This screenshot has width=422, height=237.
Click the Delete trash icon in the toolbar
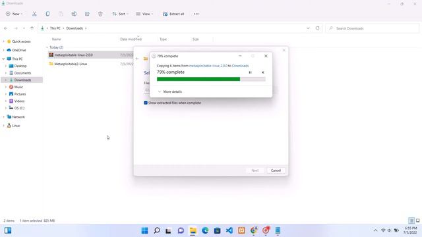pos(100,14)
